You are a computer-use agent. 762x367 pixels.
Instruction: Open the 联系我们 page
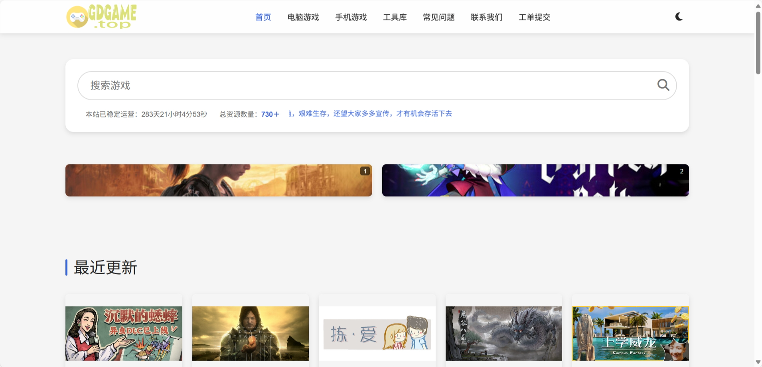486,17
